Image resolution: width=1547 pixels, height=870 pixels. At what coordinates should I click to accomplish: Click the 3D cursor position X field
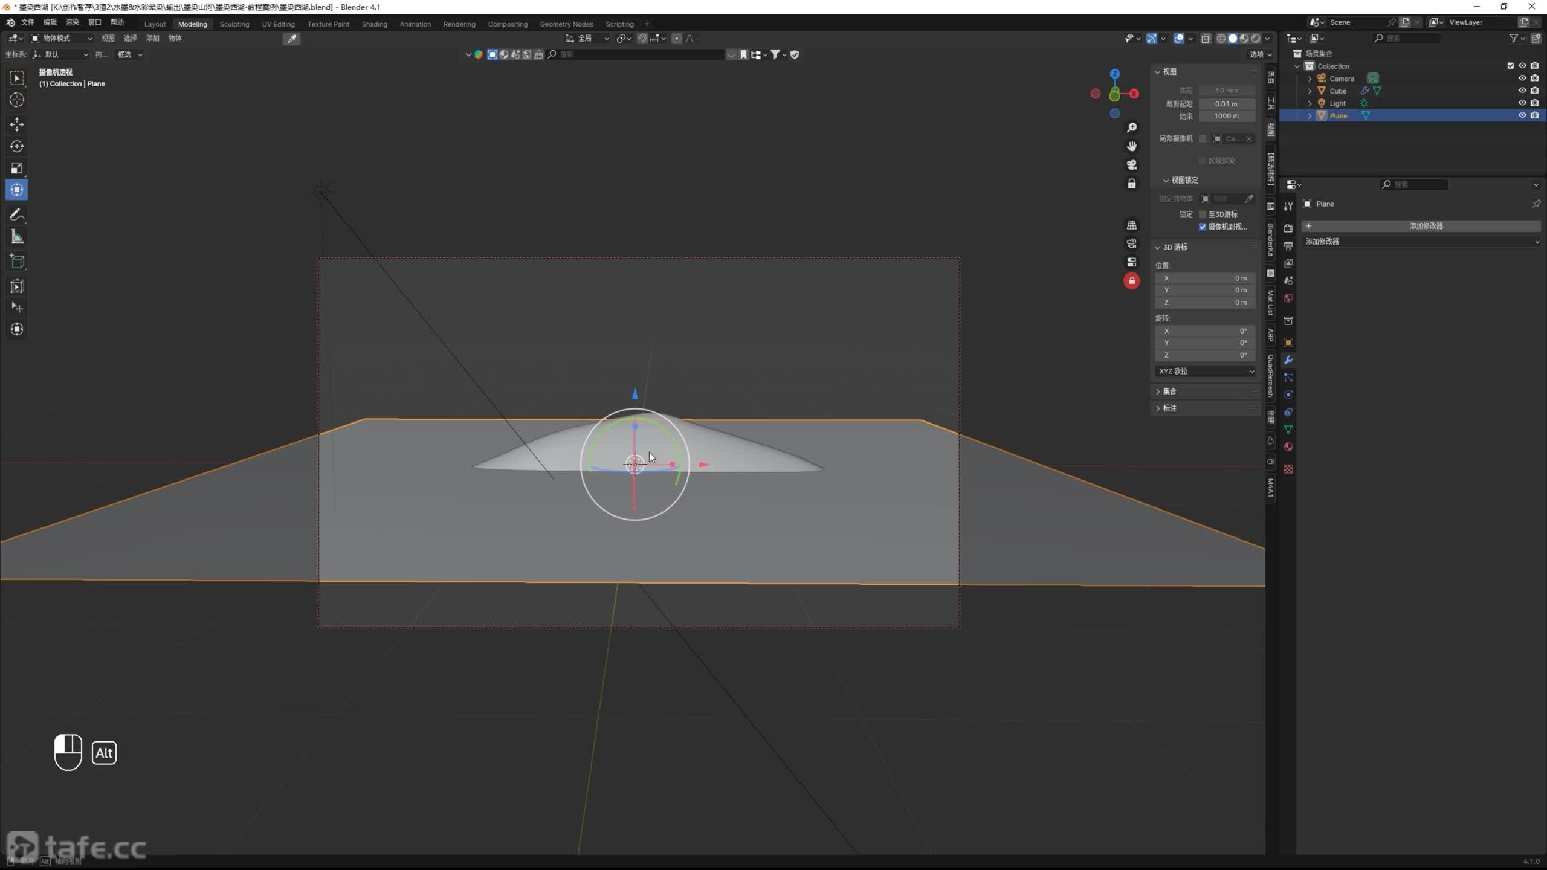1206,278
